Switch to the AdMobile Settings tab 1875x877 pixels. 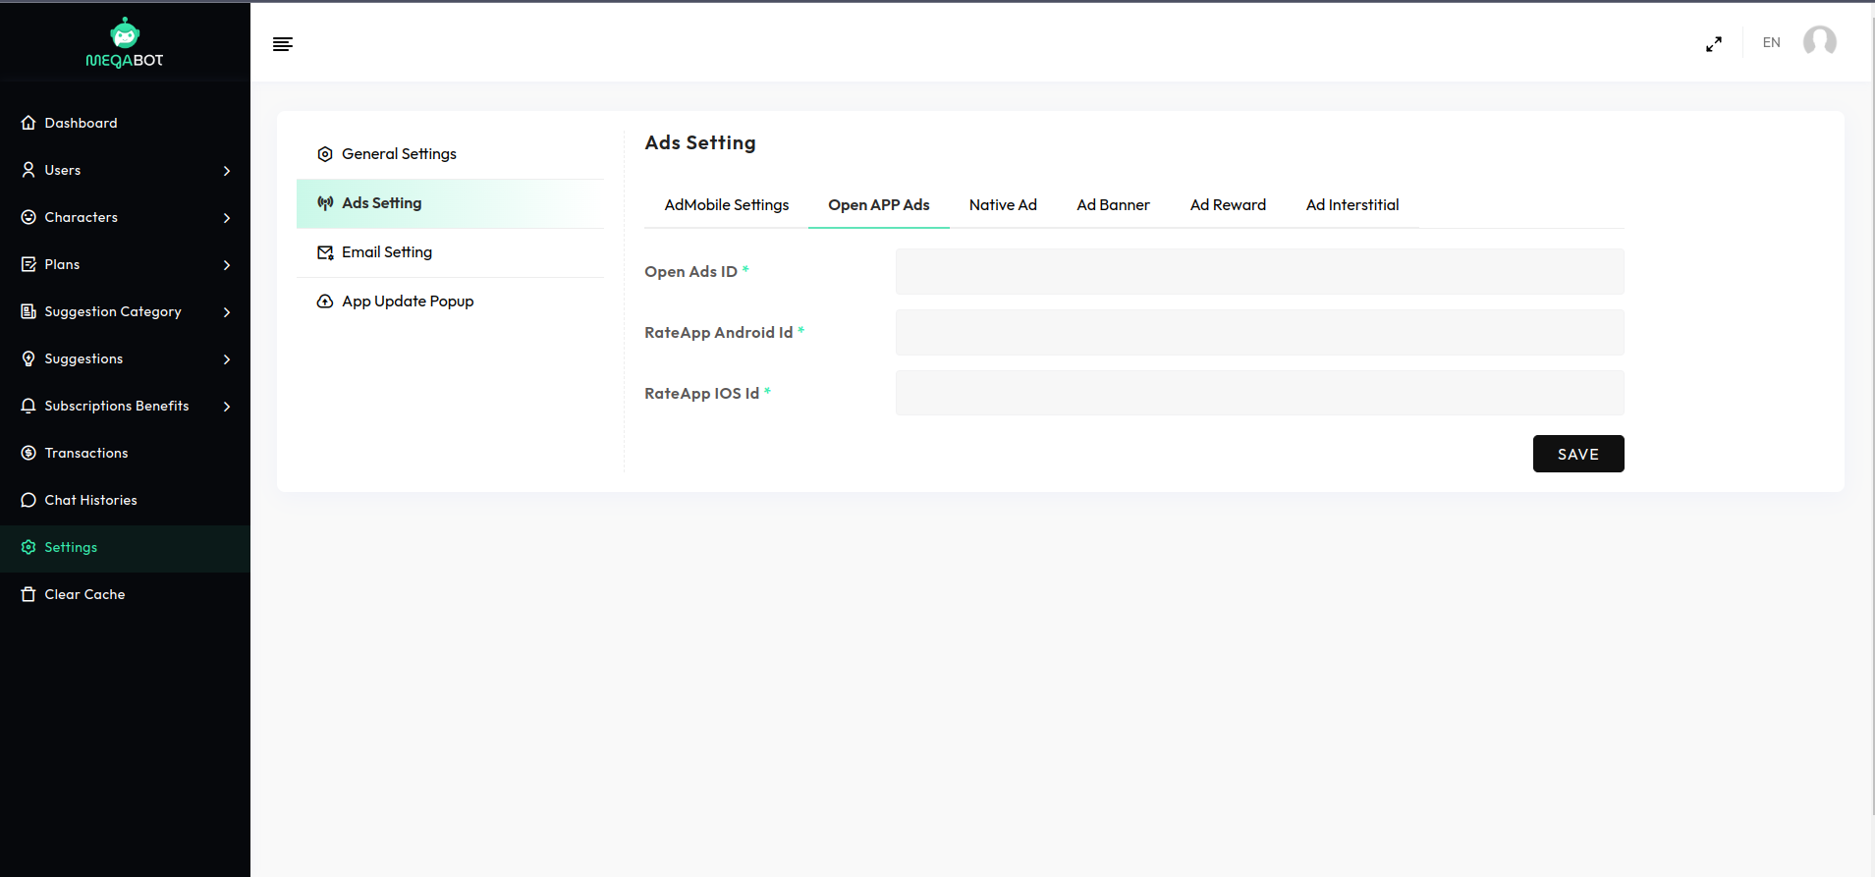click(x=727, y=205)
